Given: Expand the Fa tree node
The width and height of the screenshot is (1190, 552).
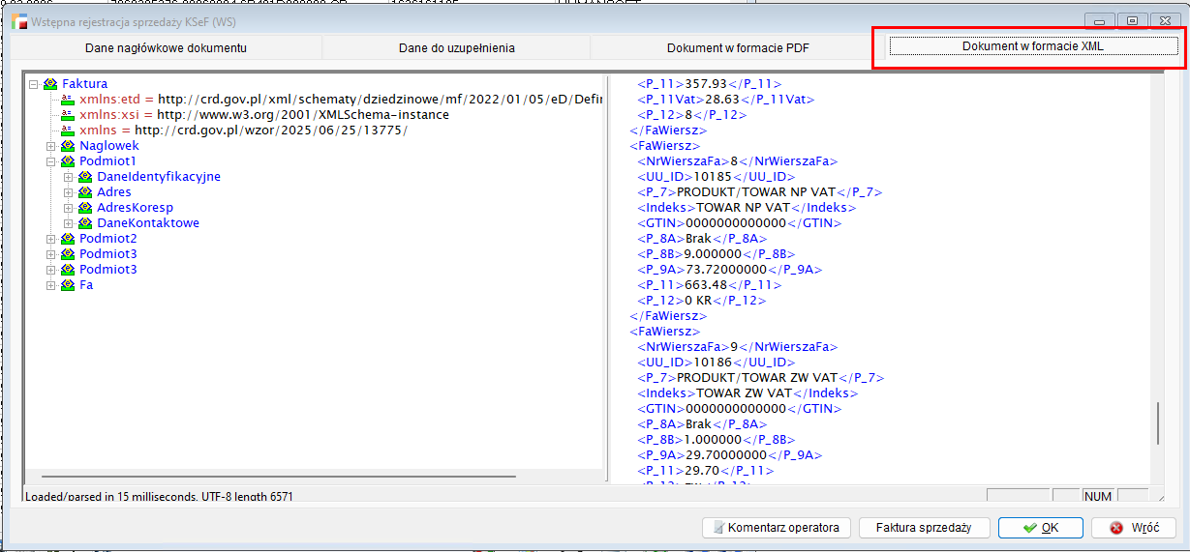Looking at the screenshot, I should click(x=51, y=285).
